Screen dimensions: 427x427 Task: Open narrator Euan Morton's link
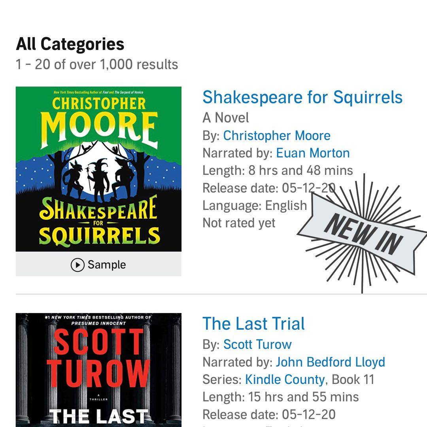click(313, 153)
